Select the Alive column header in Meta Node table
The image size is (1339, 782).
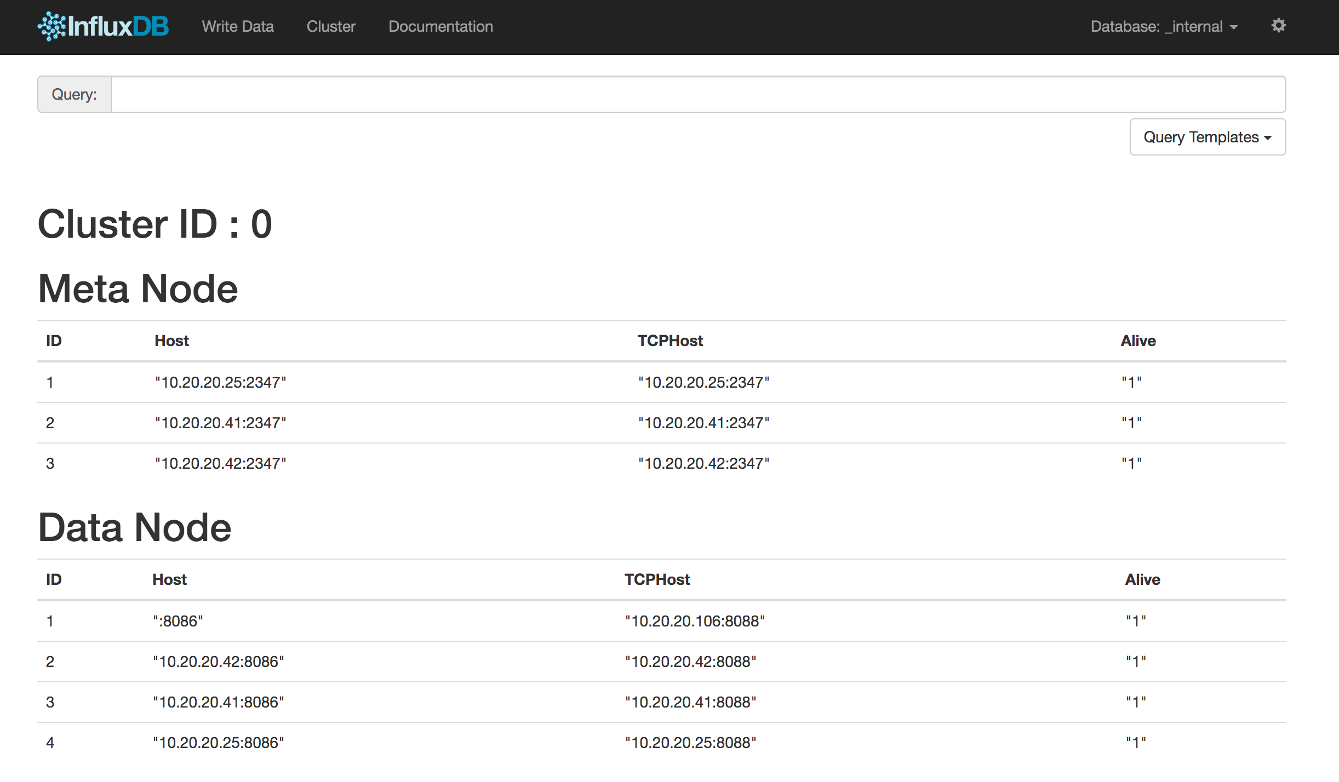1138,340
